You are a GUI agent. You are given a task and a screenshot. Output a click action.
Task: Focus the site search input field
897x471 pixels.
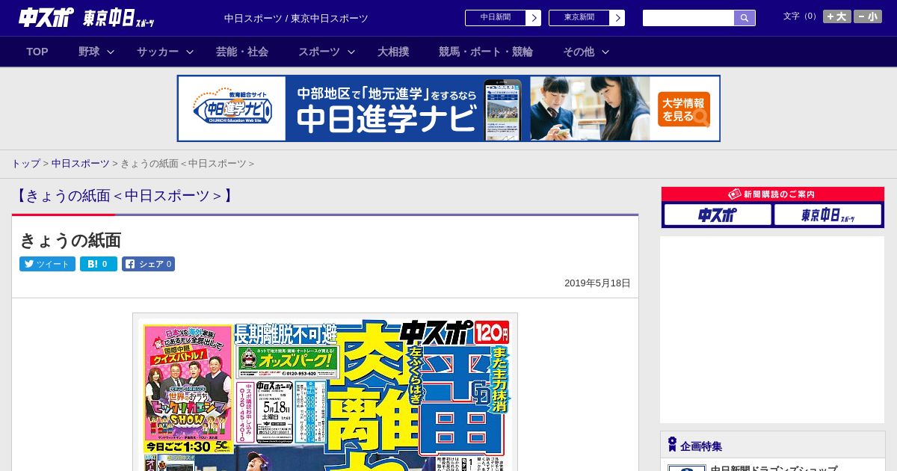[688, 18]
